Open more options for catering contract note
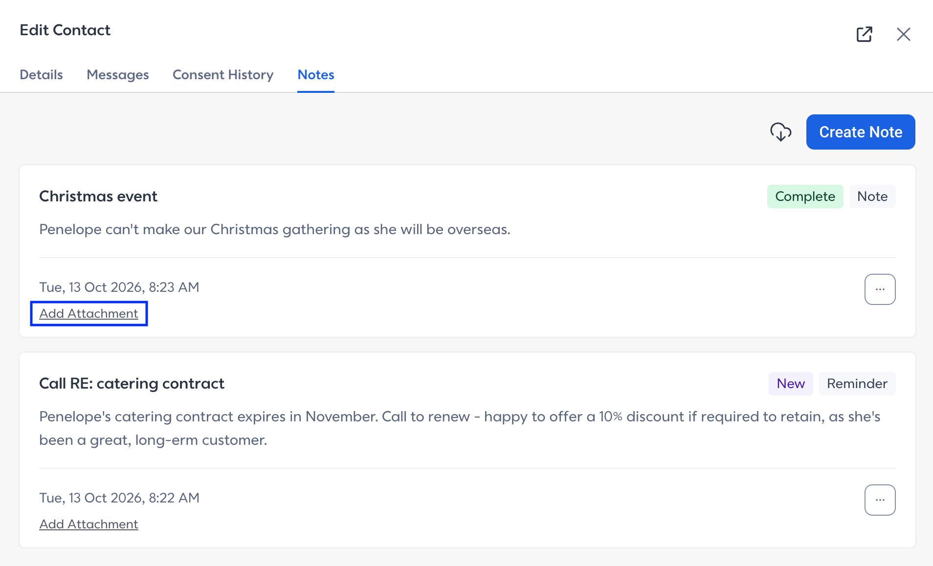Image resolution: width=933 pixels, height=566 pixels. point(880,500)
